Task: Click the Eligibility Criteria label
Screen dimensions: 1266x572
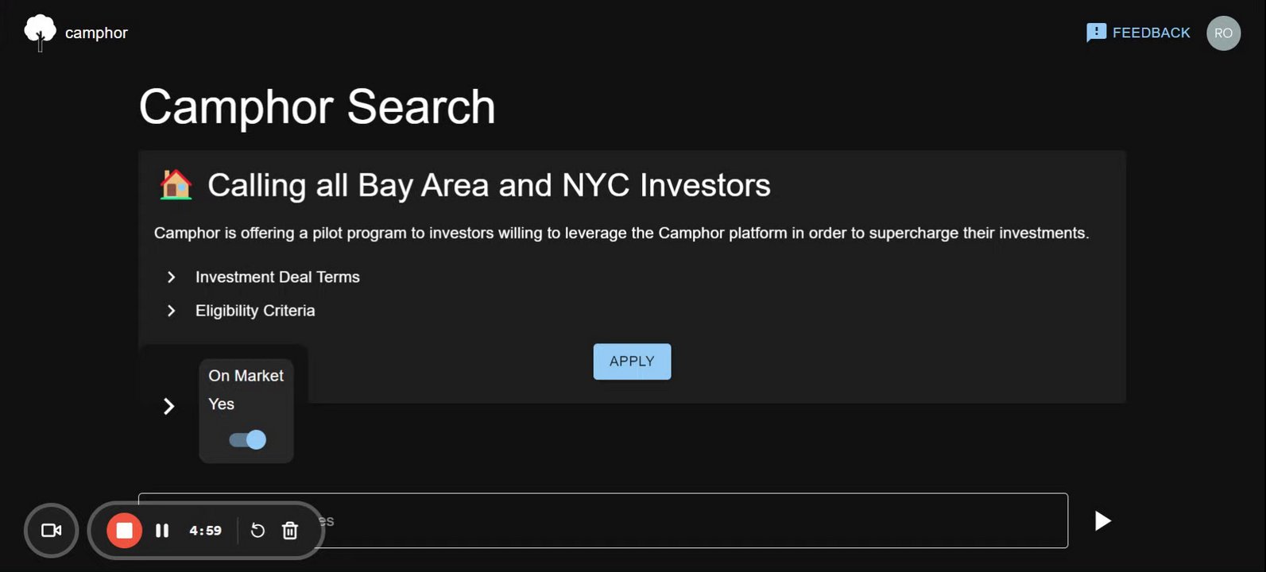Action: coord(255,311)
